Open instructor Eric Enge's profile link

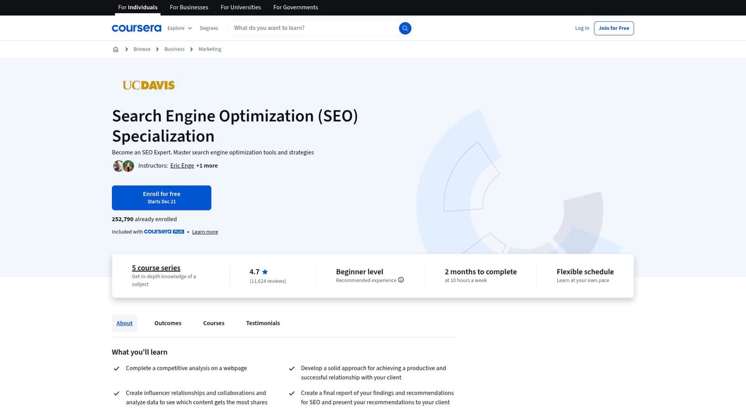[x=182, y=165]
